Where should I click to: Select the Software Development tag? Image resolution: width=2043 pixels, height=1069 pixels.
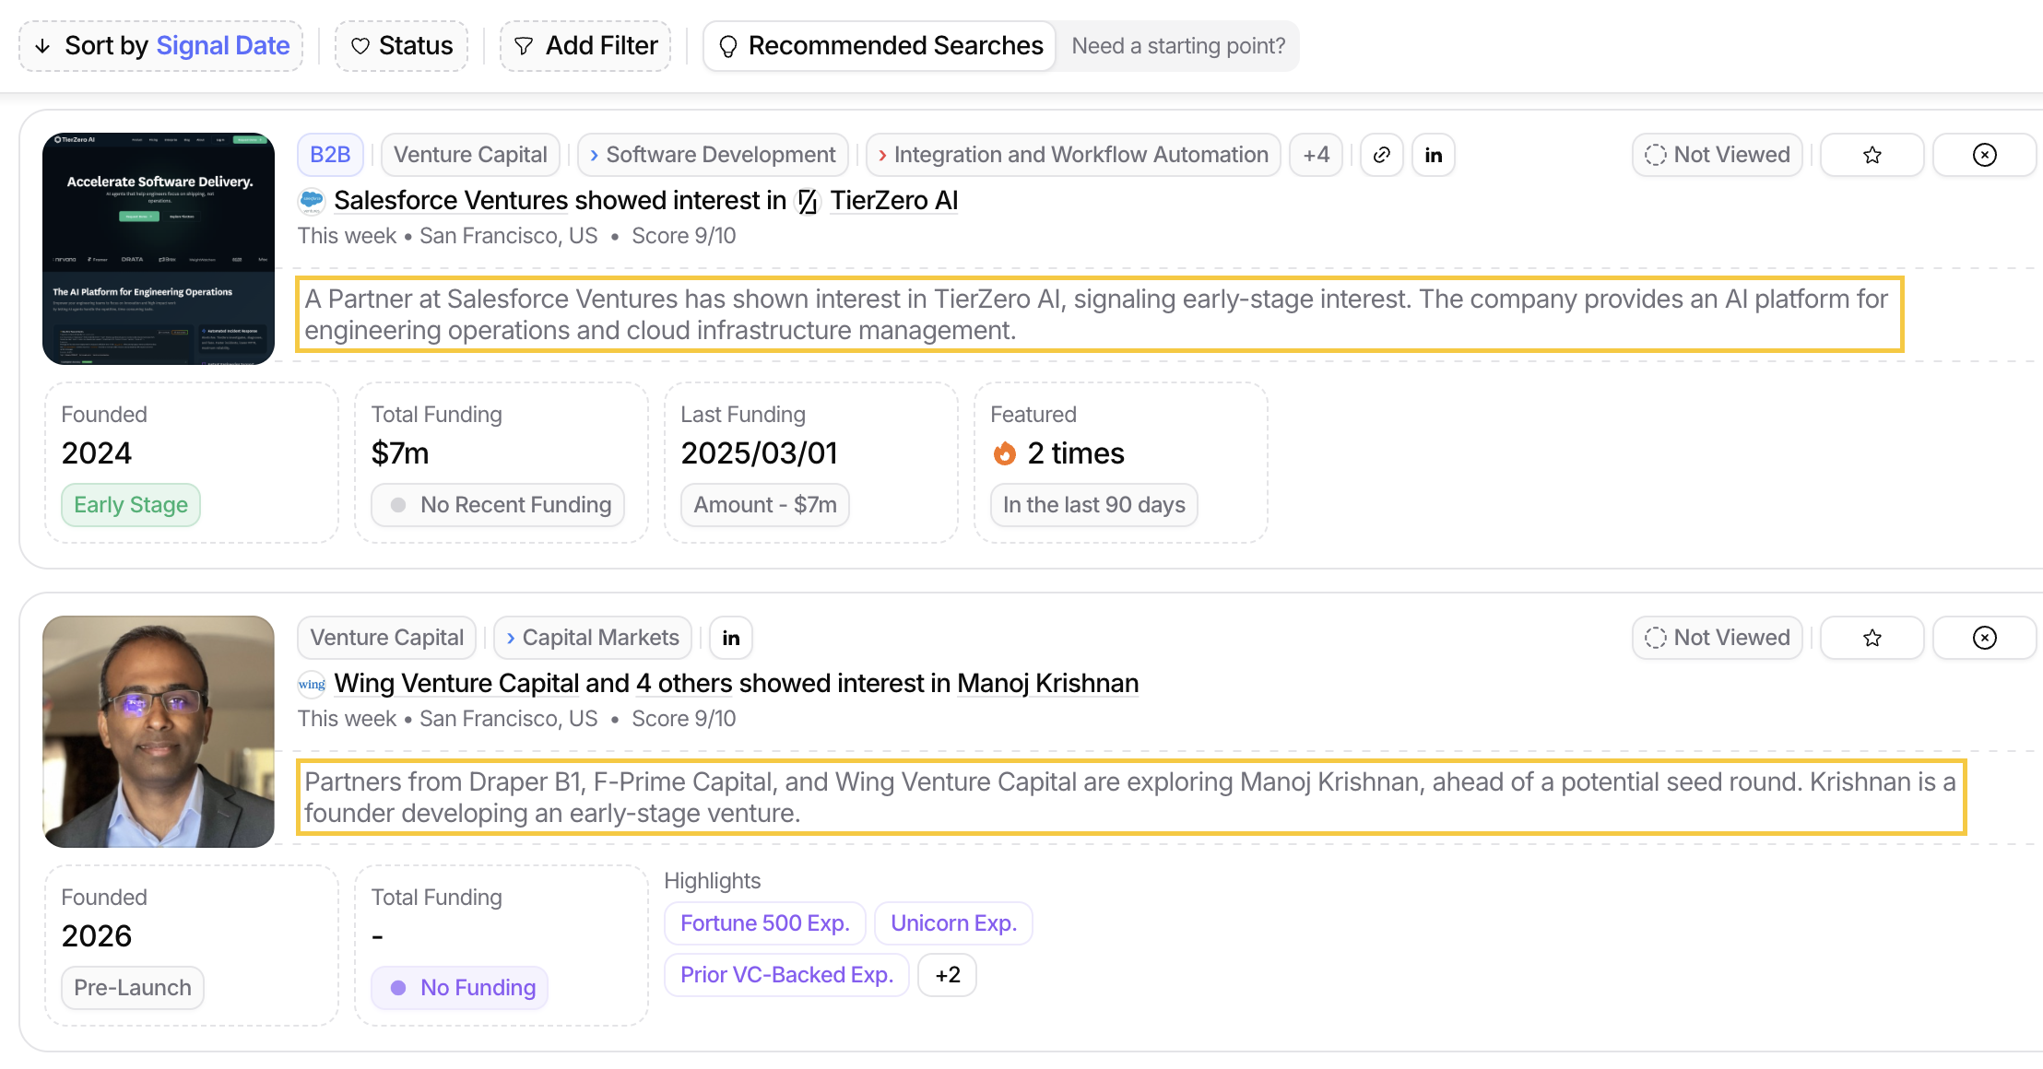click(x=713, y=155)
